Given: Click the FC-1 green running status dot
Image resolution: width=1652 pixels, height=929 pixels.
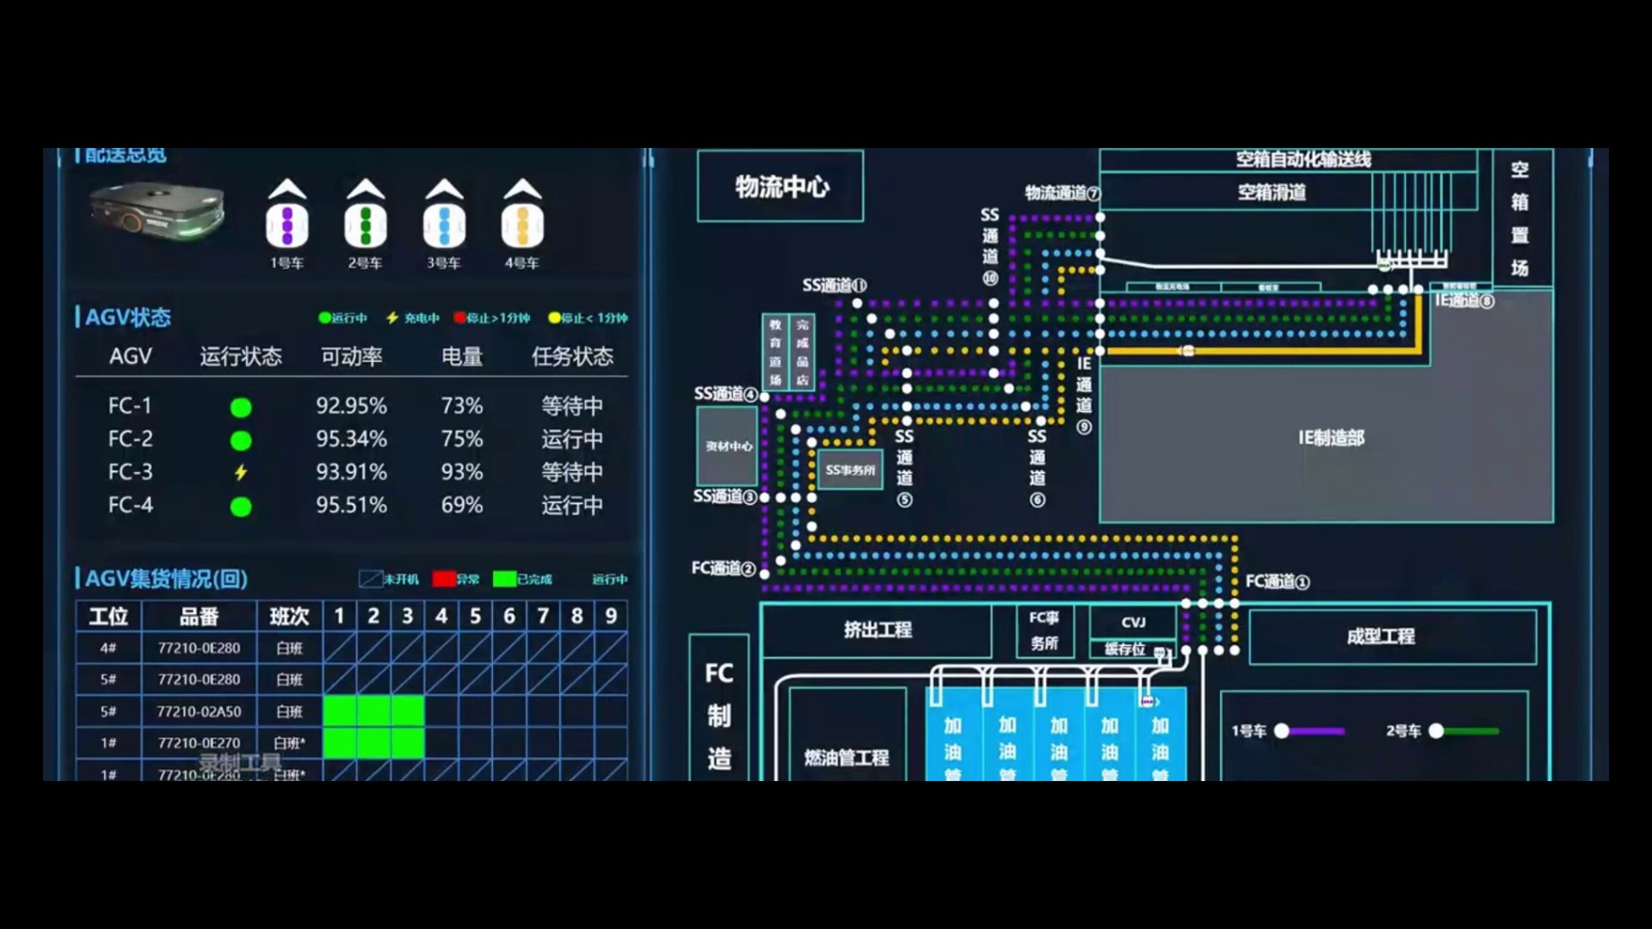Looking at the screenshot, I should coord(241,407).
